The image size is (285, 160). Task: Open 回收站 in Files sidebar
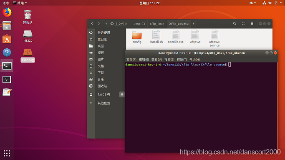[106, 86]
